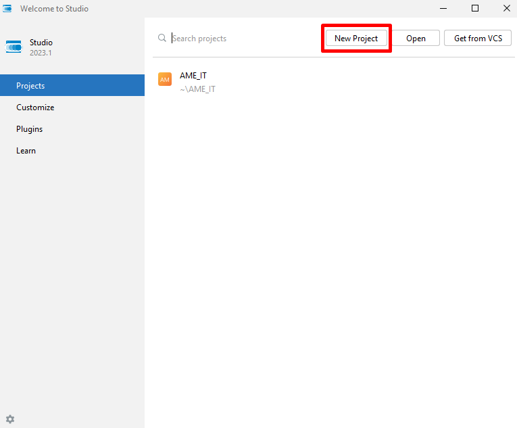Go to the Learn section

click(x=26, y=151)
